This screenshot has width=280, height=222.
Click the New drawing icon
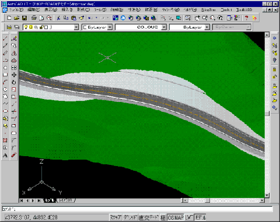coord(9,18)
